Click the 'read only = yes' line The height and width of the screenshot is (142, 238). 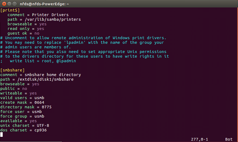(26, 29)
